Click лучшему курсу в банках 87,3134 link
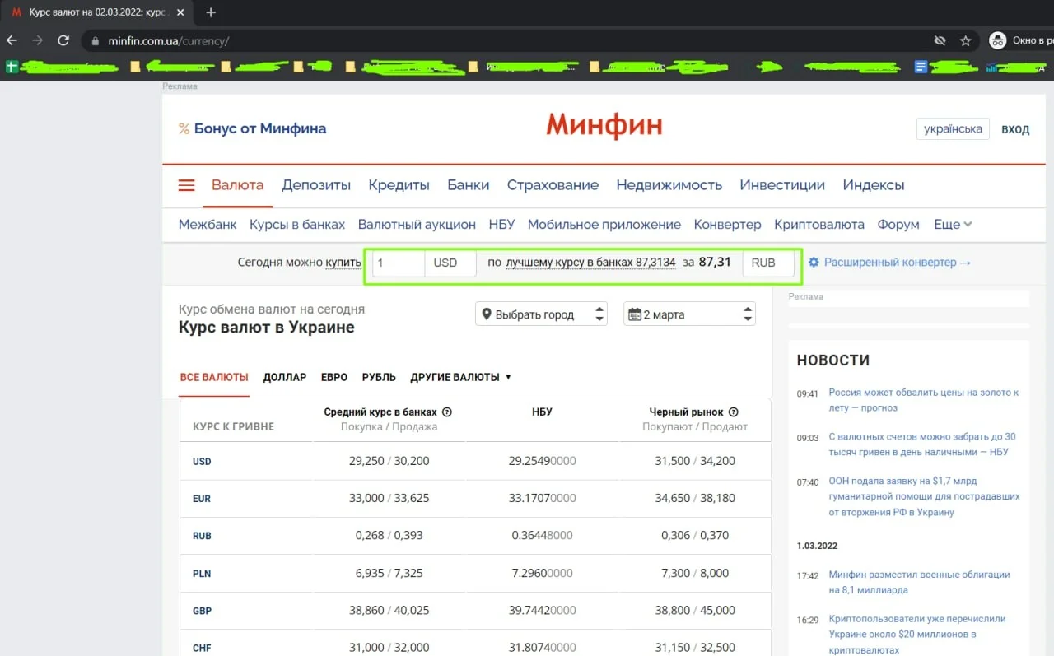The height and width of the screenshot is (656, 1054). pyautogui.click(x=590, y=263)
